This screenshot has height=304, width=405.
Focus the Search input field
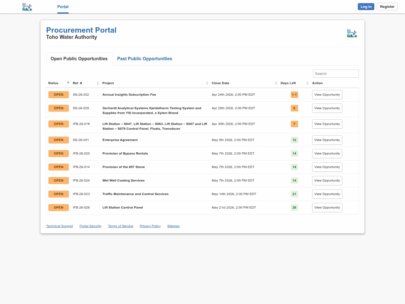(336, 73)
